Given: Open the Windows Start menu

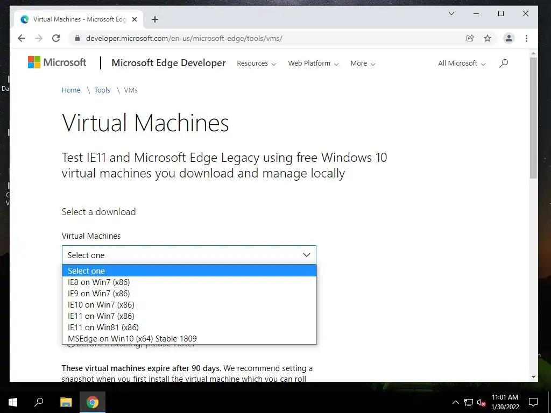Looking at the screenshot, I should pos(13,402).
